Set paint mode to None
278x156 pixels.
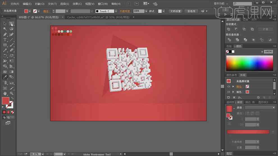tap(12, 112)
